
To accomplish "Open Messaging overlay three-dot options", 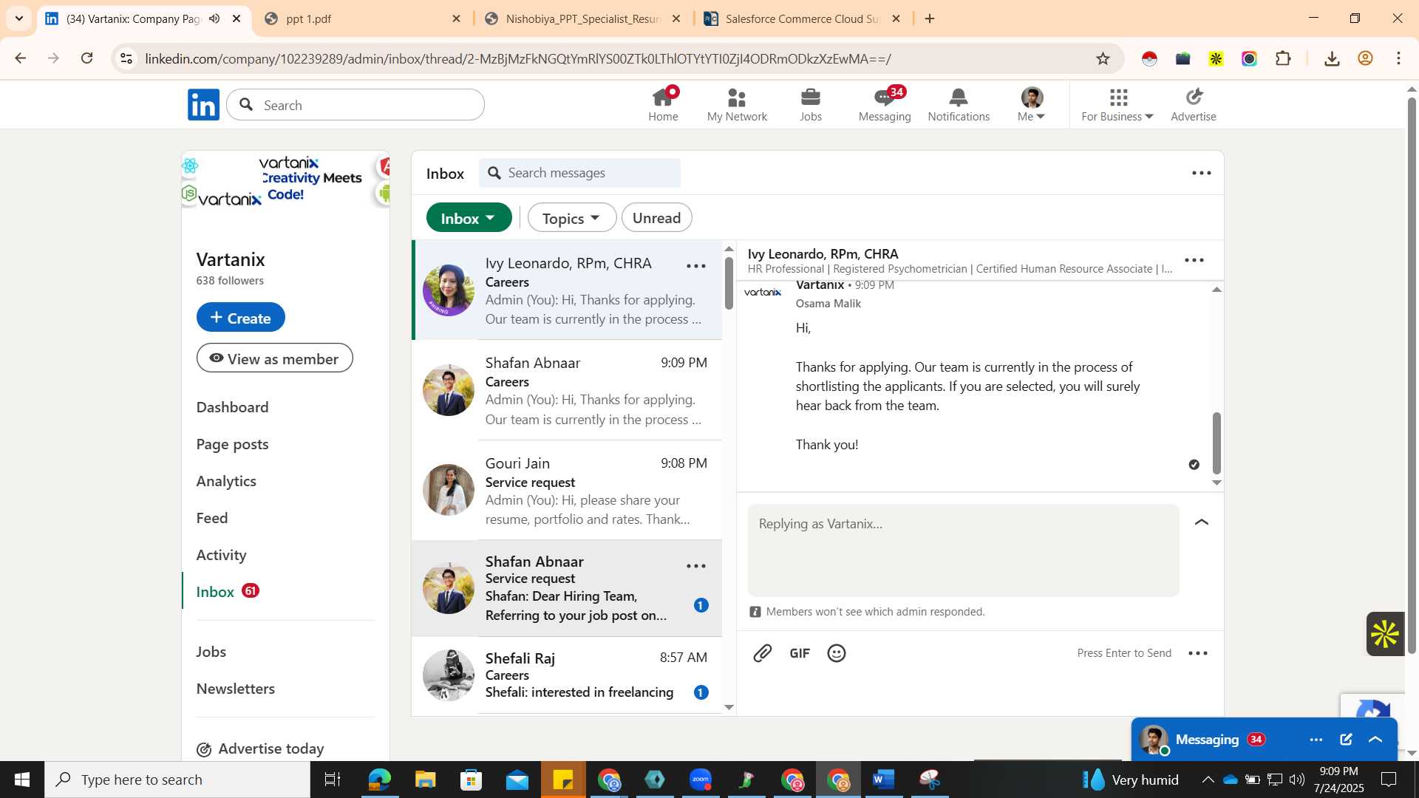I will pyautogui.click(x=1316, y=740).
